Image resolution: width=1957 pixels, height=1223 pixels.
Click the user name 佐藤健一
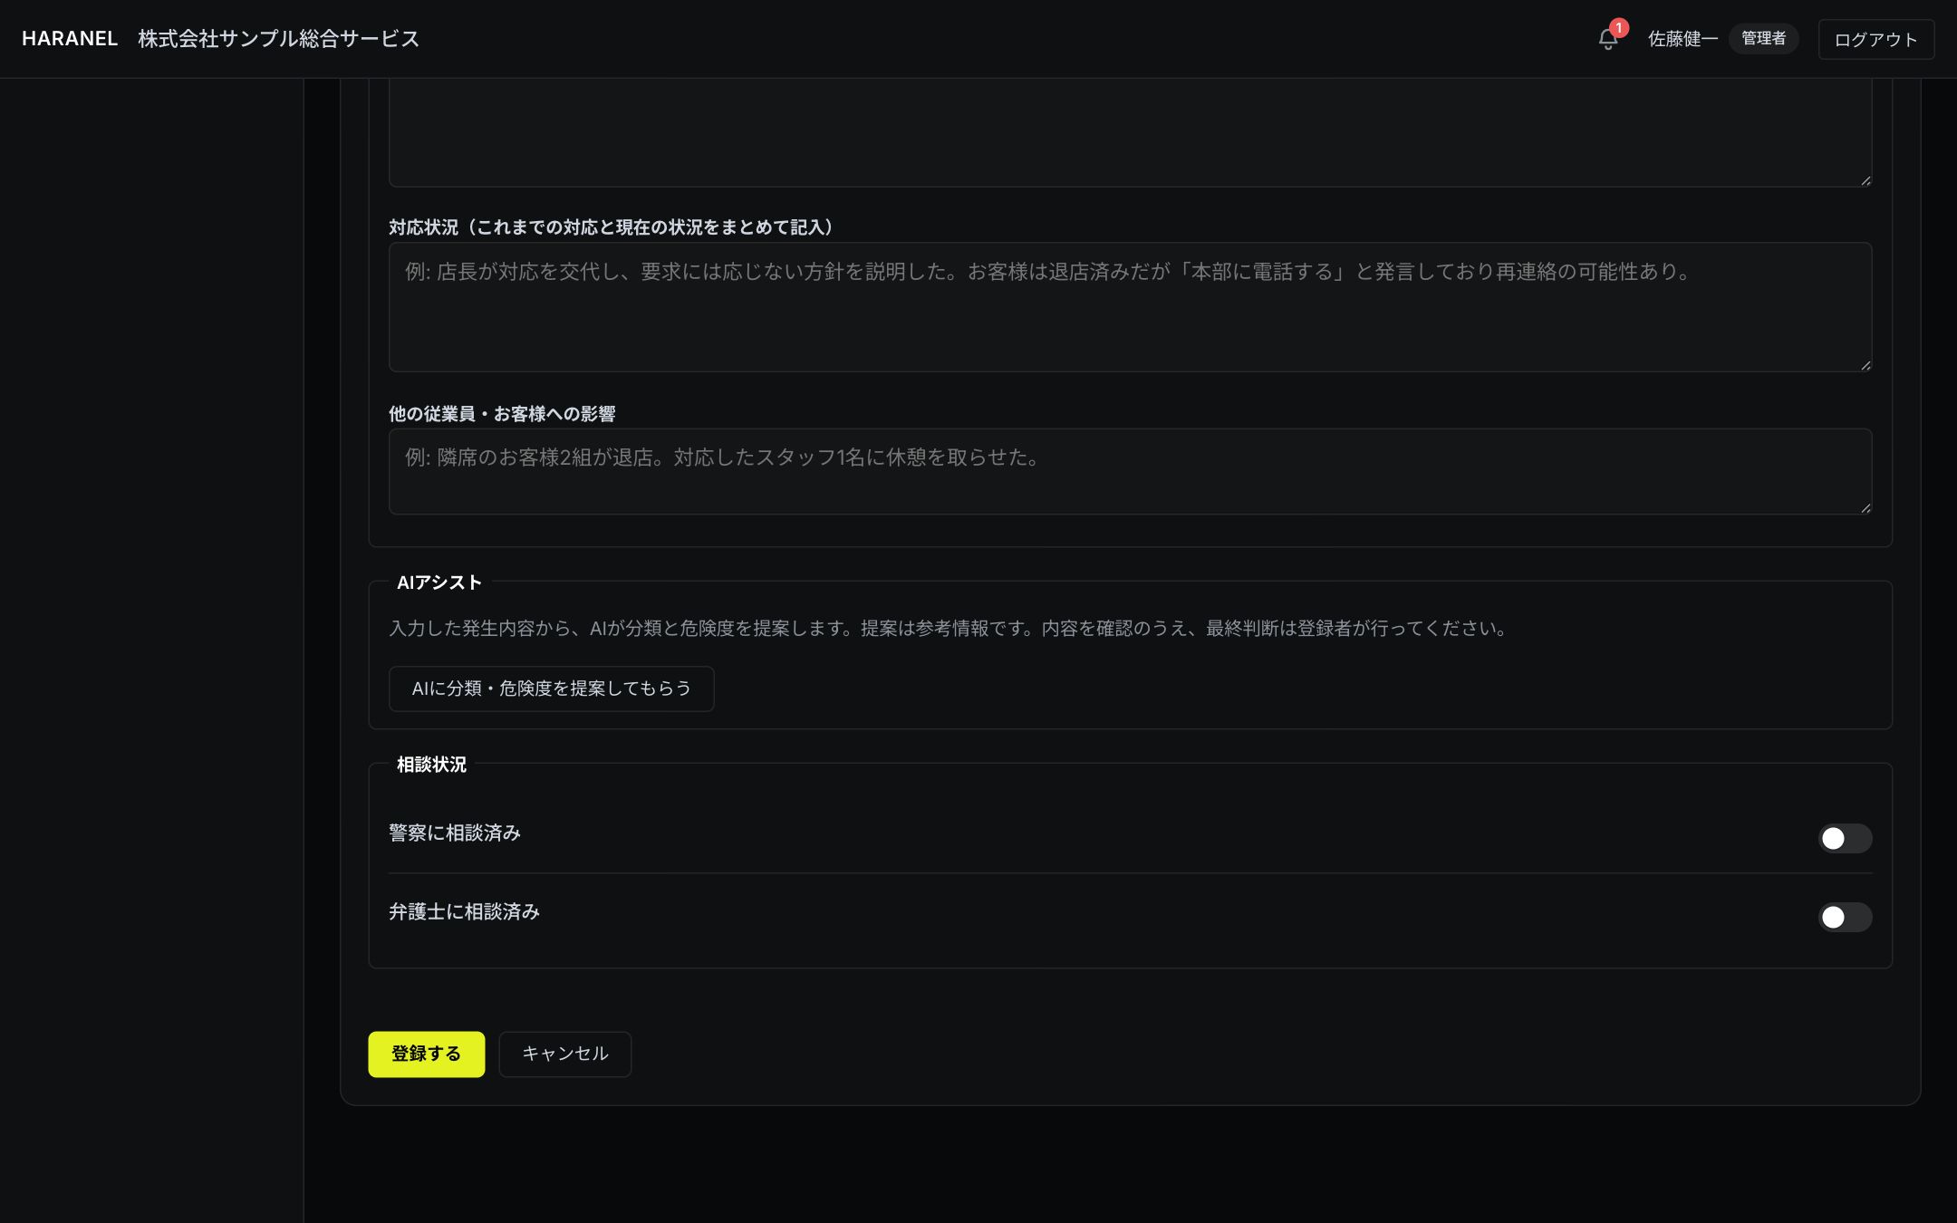coord(1682,39)
